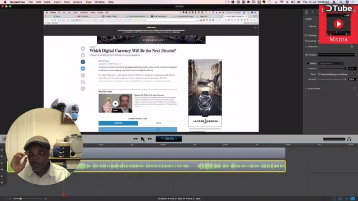Click the Duration 4 mins 27 secs text

[179, 199]
